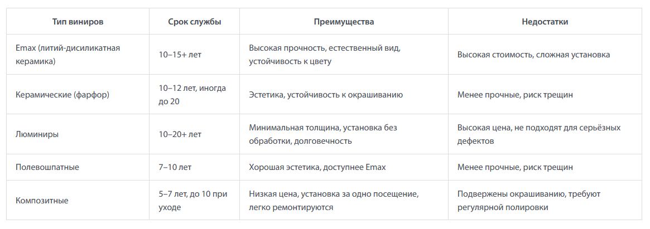Image resolution: width=650 pixels, height=229 pixels.
Task: Select the 'Emax (литий-дисиликатная керамика)' cell
Action: (78, 55)
